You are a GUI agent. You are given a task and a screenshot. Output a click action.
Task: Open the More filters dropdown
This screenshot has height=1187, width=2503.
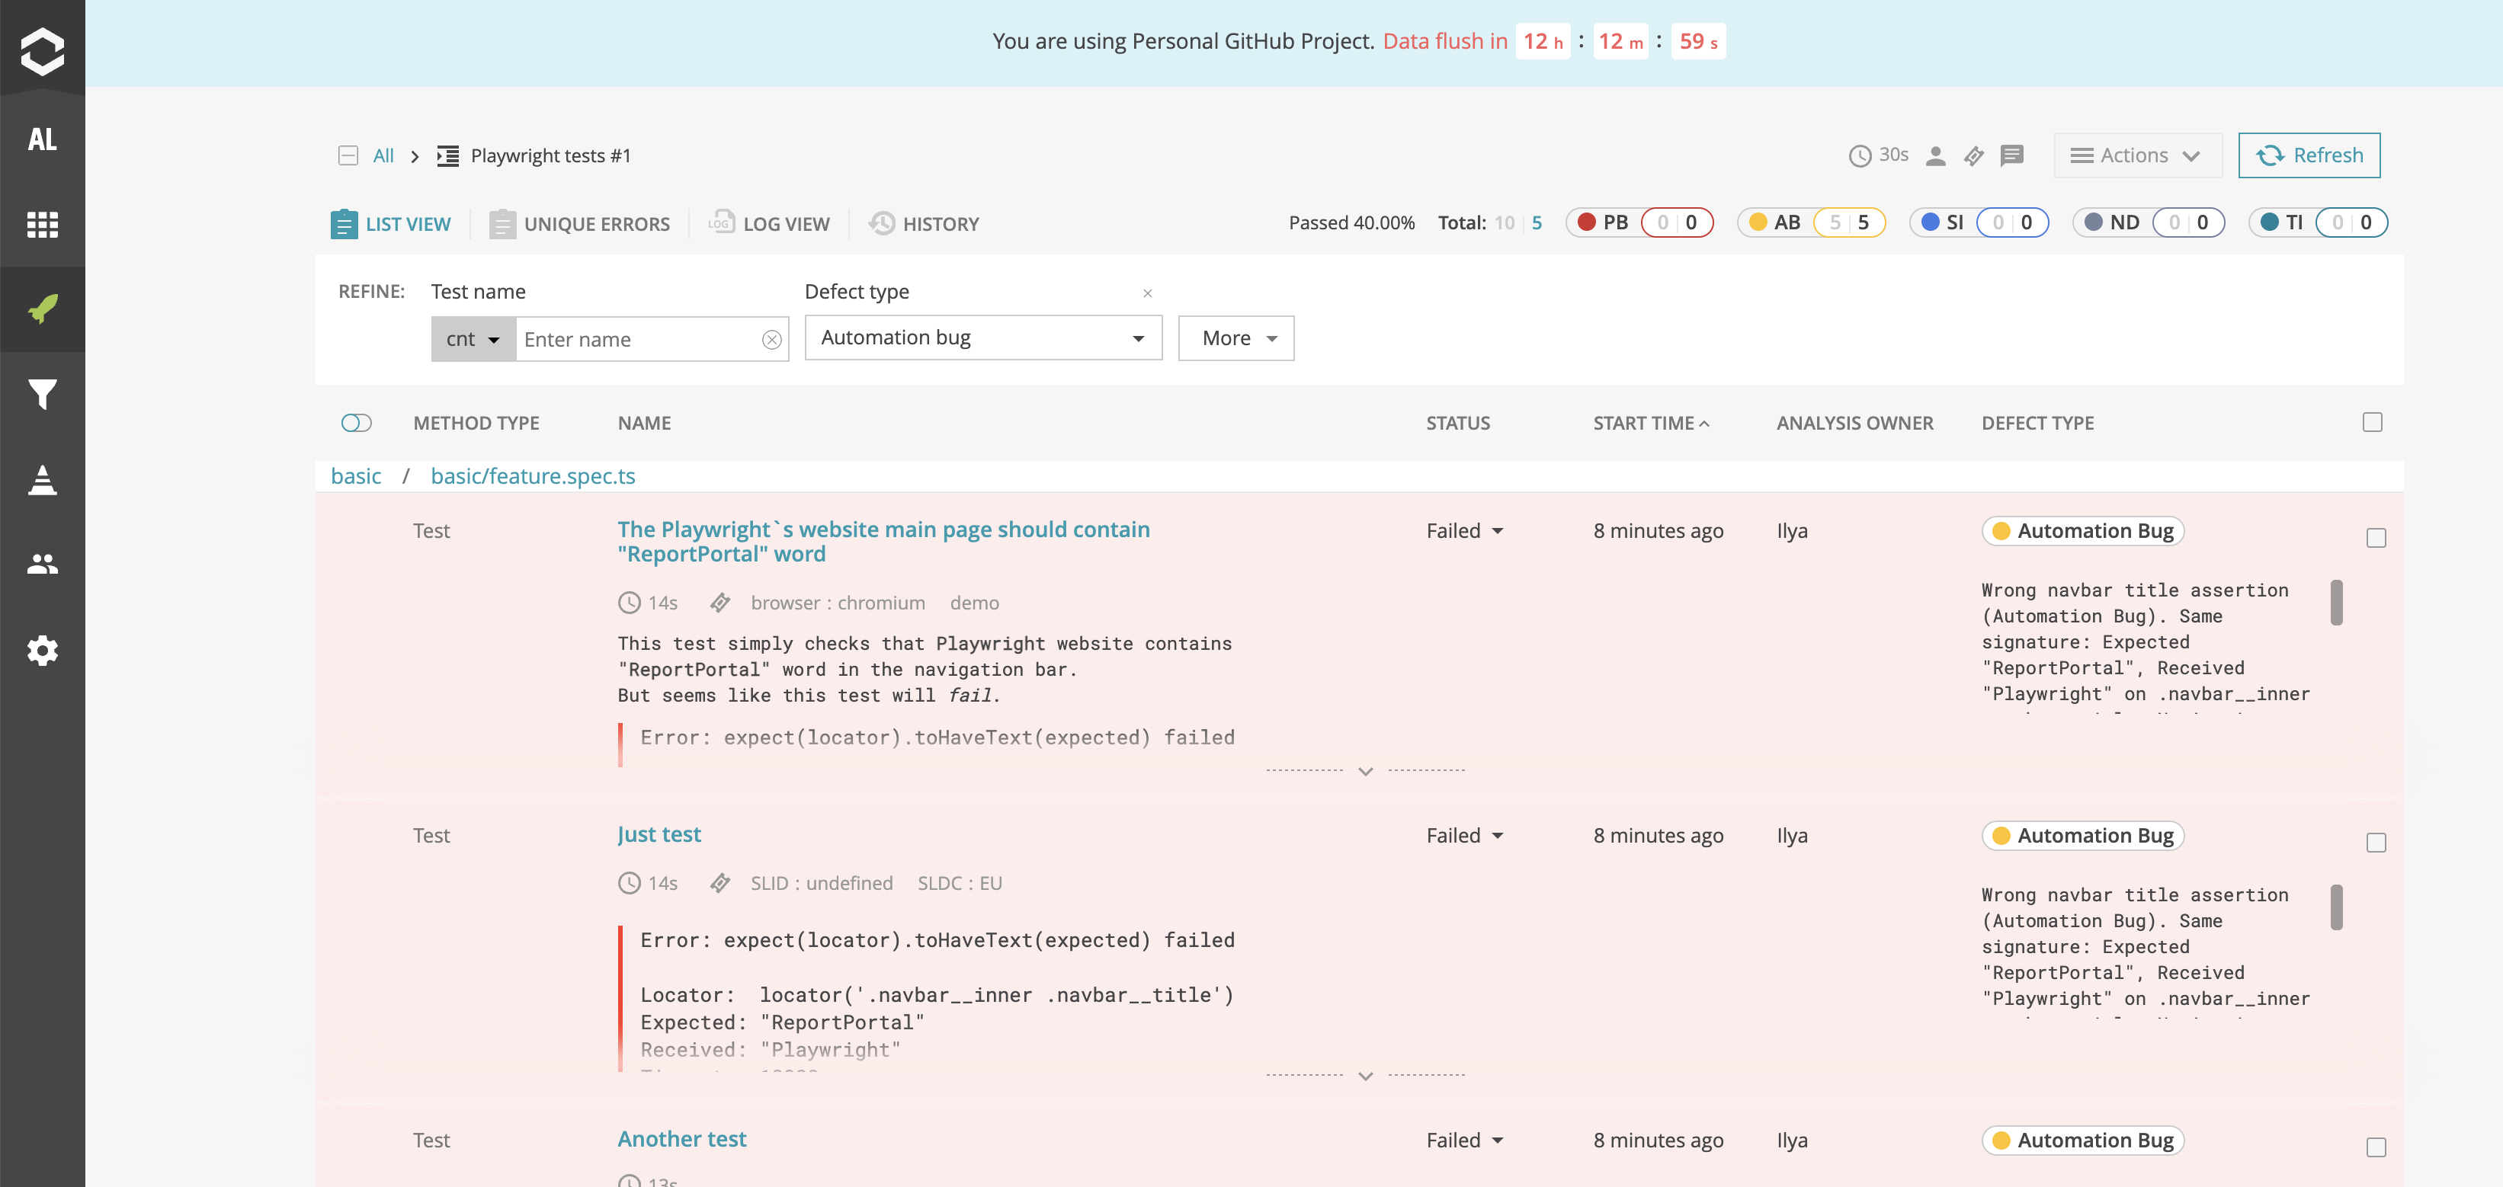1236,338
